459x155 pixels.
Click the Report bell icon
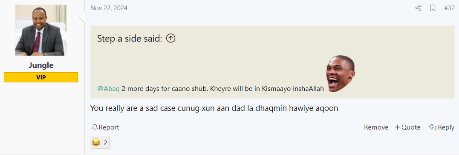click(x=95, y=127)
